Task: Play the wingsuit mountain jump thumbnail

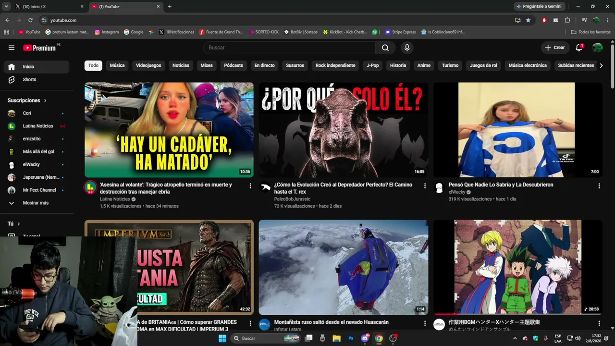Action: [344, 267]
